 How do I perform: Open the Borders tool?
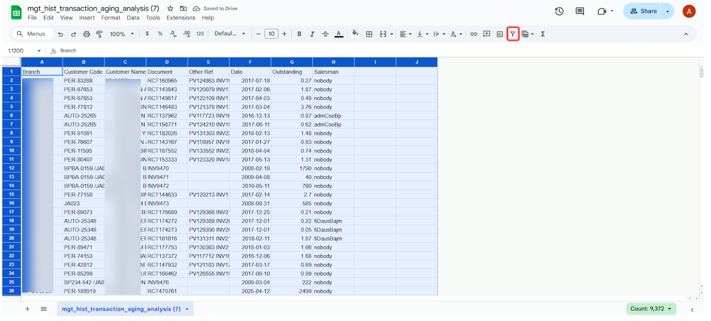(369, 34)
